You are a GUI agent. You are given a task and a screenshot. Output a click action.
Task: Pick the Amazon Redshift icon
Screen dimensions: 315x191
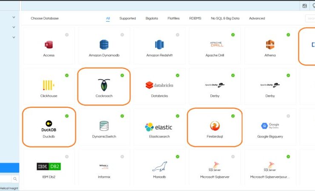(159, 45)
